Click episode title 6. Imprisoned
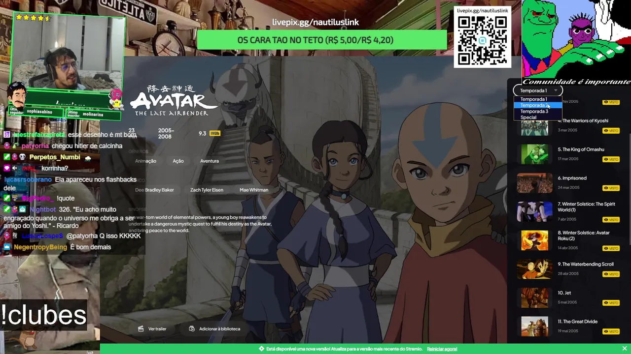631x354 pixels. [572, 178]
